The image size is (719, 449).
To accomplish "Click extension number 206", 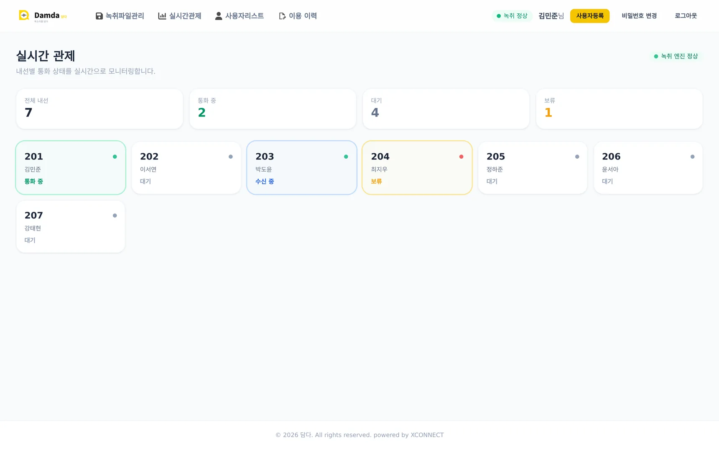I will (611, 157).
